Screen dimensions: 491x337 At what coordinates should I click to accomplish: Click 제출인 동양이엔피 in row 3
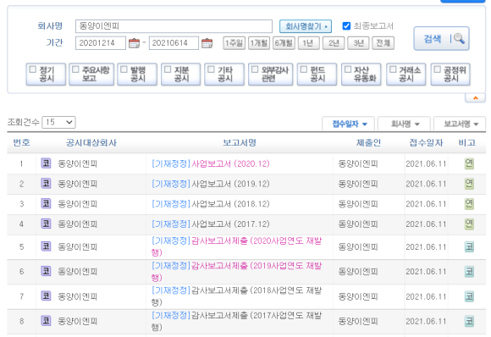pos(358,204)
